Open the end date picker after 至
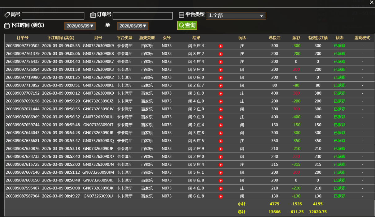 (x=133, y=26)
